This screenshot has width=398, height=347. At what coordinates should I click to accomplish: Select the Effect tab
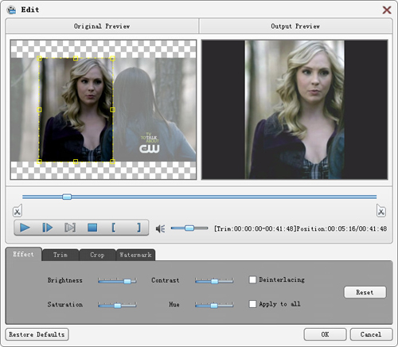tap(23, 255)
